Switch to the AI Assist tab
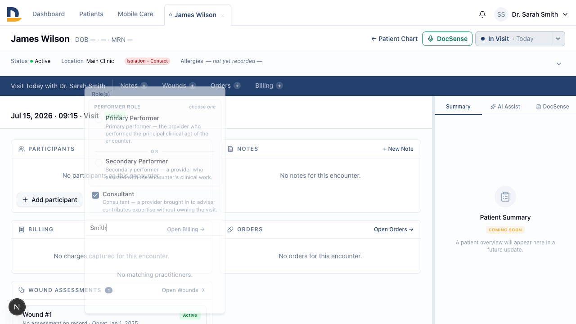Viewport: 576px width, 324px height. click(505, 107)
